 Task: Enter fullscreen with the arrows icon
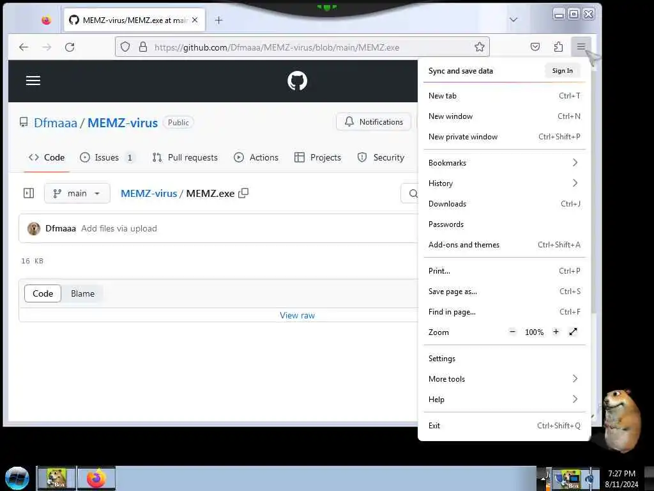[x=573, y=332]
